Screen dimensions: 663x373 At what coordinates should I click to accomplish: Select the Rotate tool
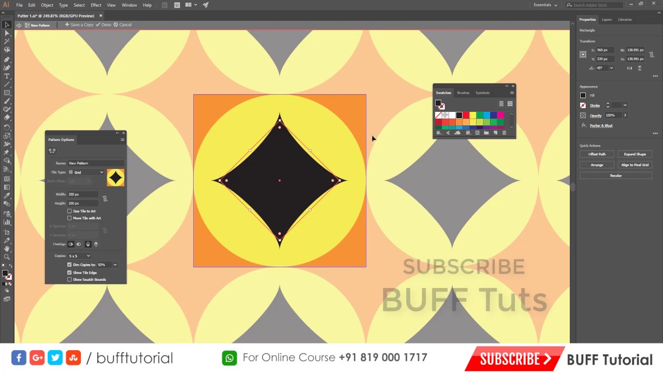pyautogui.click(x=7, y=127)
